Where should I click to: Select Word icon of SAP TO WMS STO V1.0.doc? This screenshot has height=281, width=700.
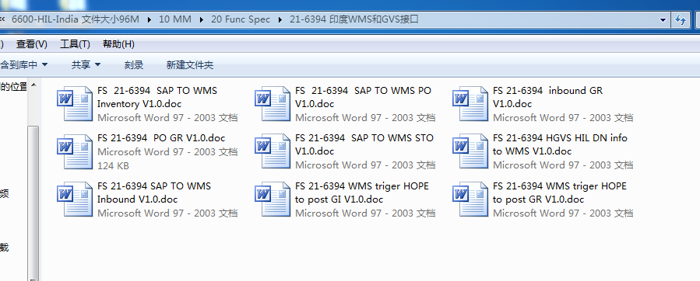point(273,151)
